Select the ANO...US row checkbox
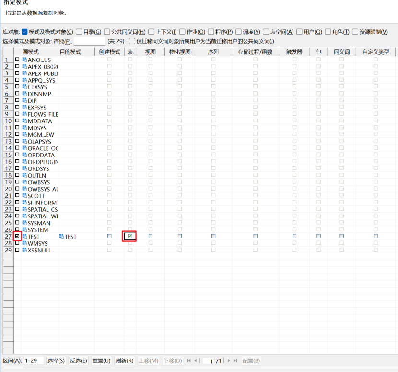This screenshot has width=398, height=372. pos(17,59)
